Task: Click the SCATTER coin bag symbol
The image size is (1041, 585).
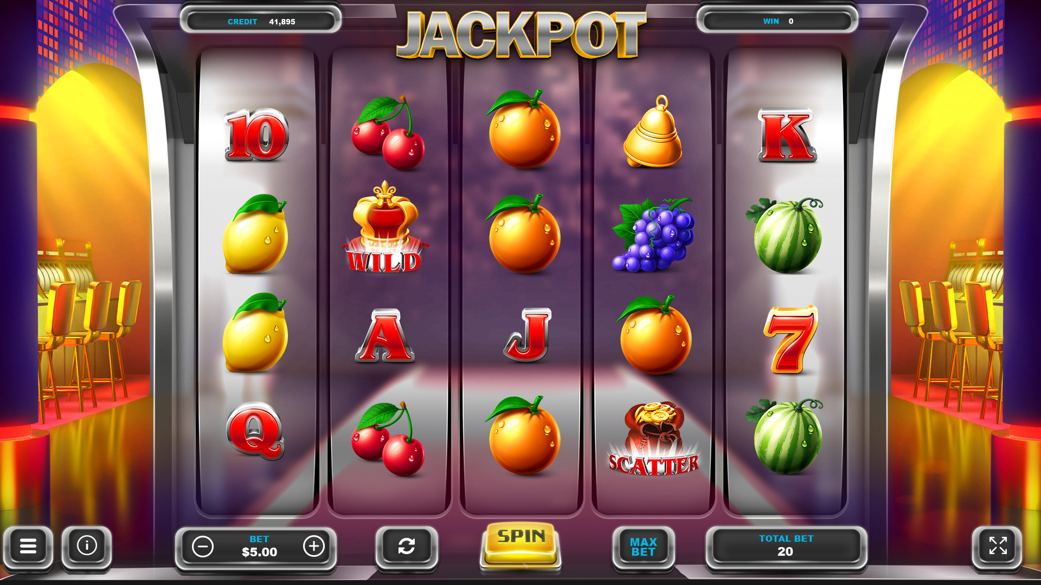Action: [654, 439]
